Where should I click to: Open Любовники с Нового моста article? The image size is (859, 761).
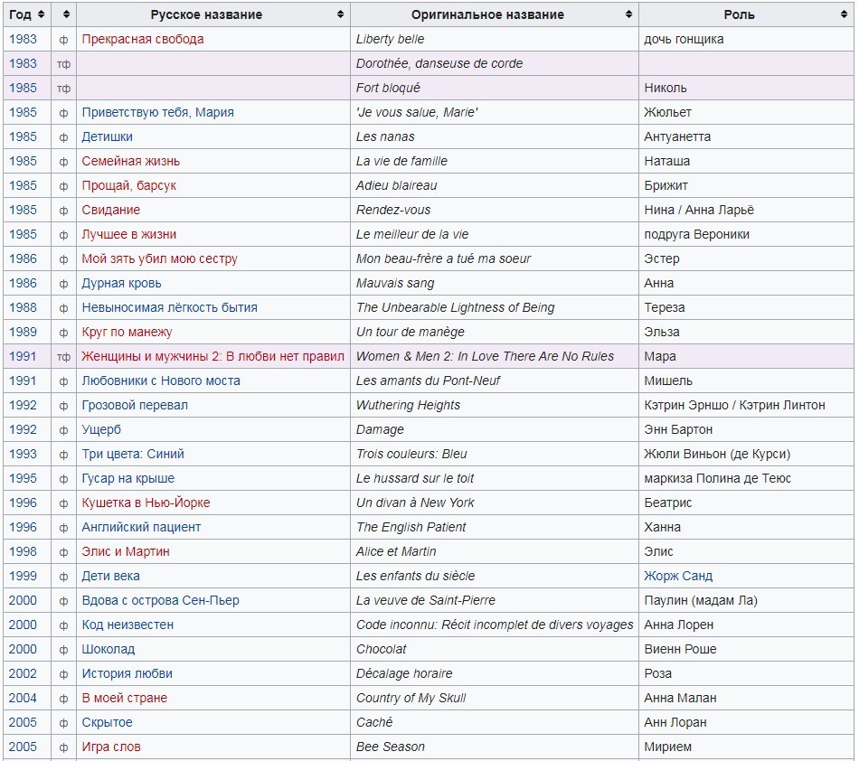coord(161,380)
